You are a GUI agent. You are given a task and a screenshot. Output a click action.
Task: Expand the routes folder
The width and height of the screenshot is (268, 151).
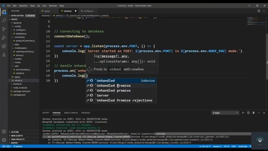[x=23, y=62]
